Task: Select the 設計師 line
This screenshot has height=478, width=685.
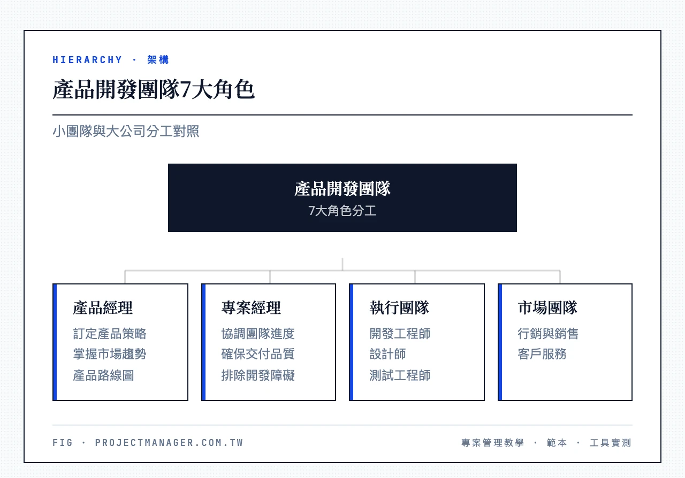Action: tap(387, 354)
